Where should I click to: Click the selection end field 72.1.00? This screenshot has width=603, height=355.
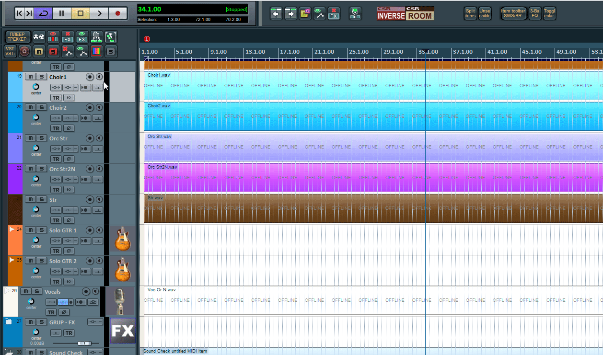tap(203, 20)
